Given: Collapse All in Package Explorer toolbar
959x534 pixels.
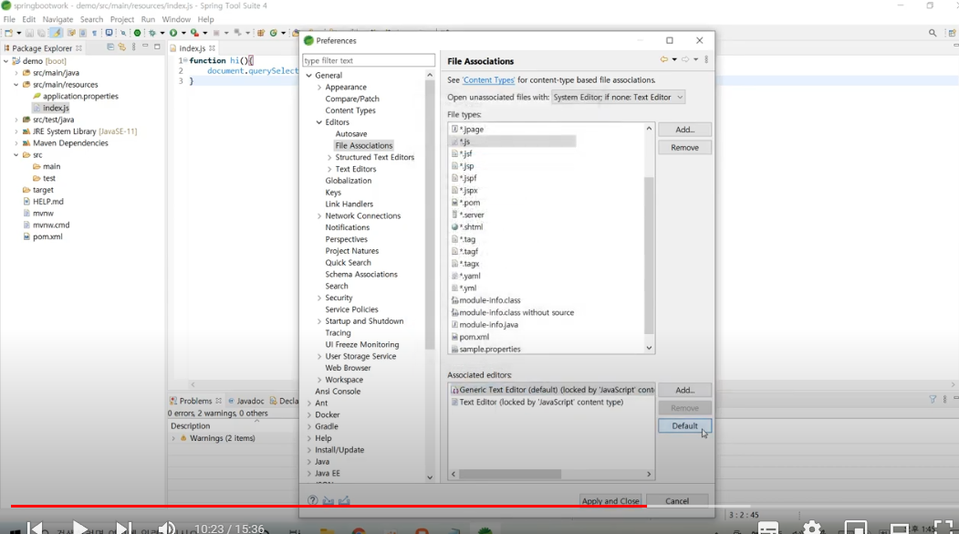Looking at the screenshot, I should pos(110,47).
